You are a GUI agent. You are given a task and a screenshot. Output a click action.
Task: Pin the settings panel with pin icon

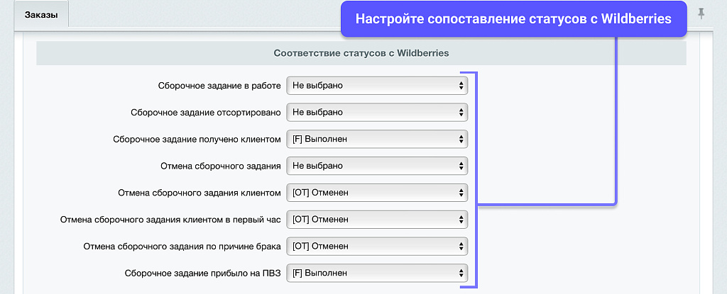[701, 13]
